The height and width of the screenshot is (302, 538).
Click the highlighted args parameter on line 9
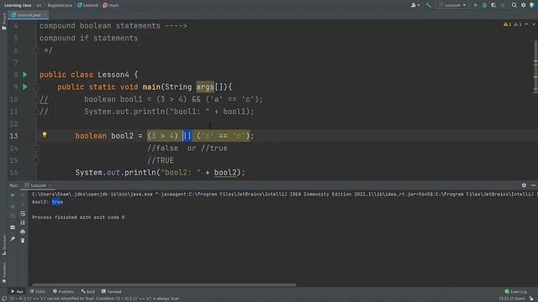coord(205,87)
